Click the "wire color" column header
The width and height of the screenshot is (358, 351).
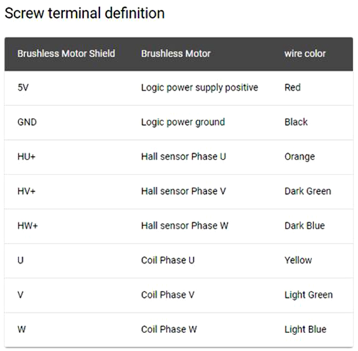click(305, 53)
